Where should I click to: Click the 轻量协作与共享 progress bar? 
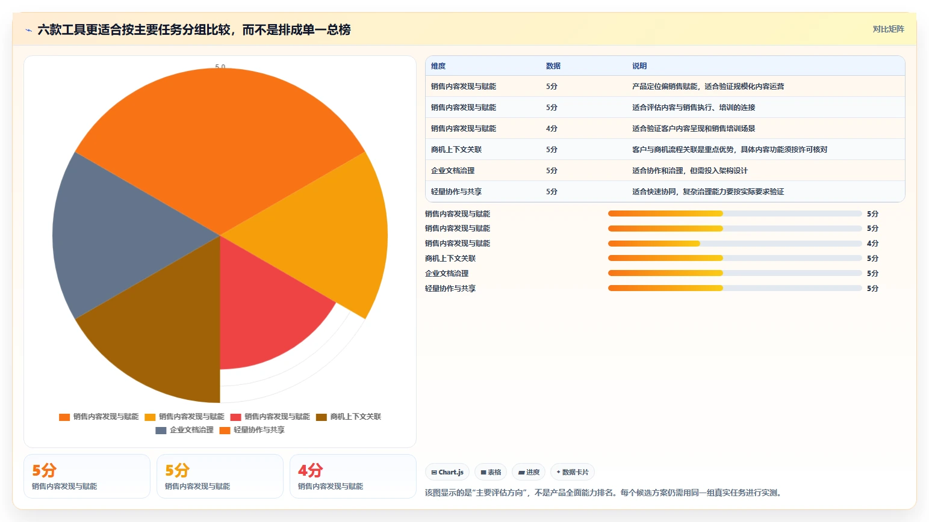coord(735,289)
